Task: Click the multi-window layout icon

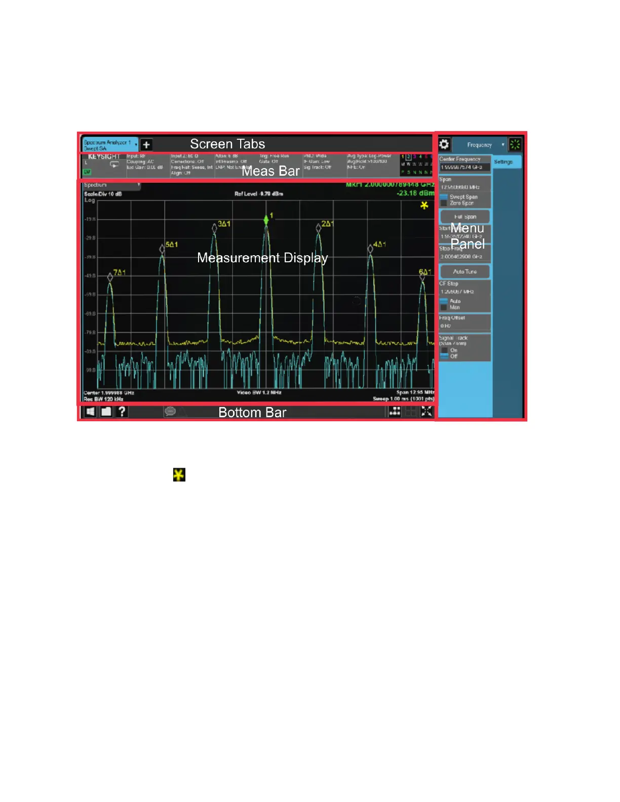Action: click(x=411, y=412)
